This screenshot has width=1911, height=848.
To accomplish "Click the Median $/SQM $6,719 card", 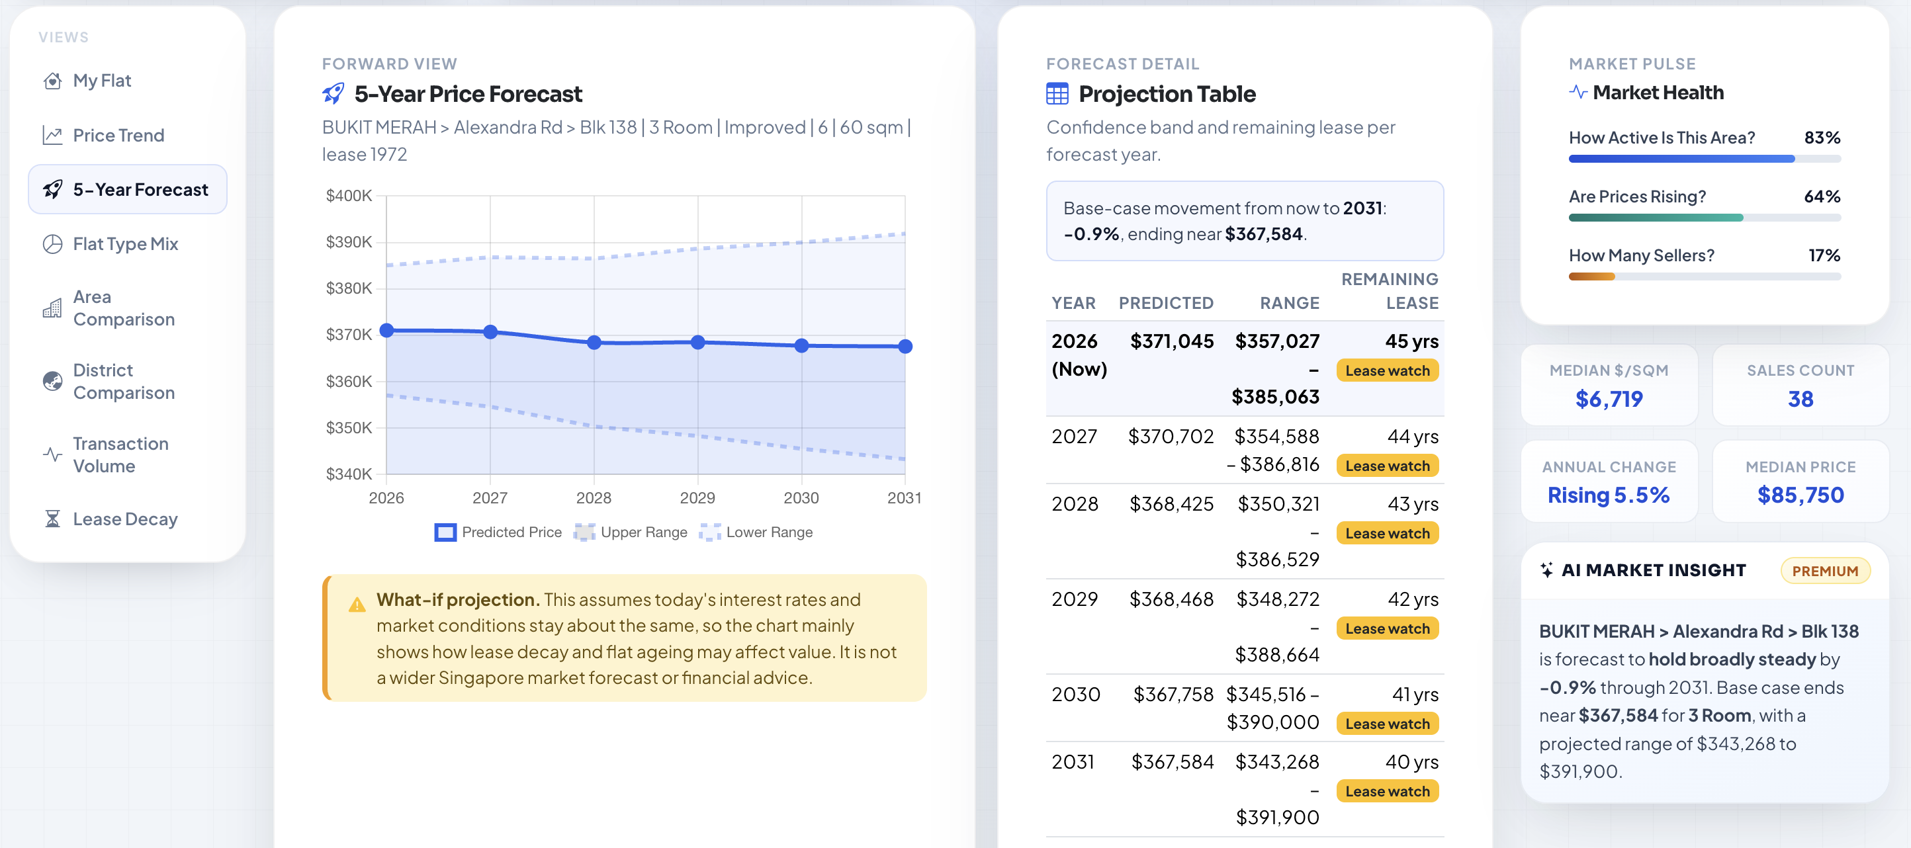I will 1609,386.
